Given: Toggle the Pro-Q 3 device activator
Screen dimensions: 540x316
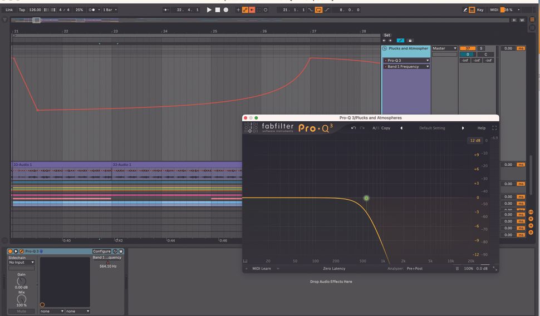Looking at the screenshot, I should pyautogui.click(x=10, y=251).
